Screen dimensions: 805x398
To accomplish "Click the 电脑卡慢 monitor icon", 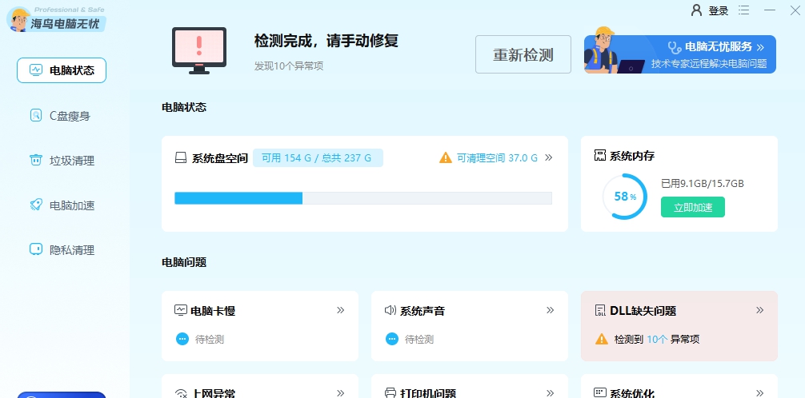I will point(181,310).
